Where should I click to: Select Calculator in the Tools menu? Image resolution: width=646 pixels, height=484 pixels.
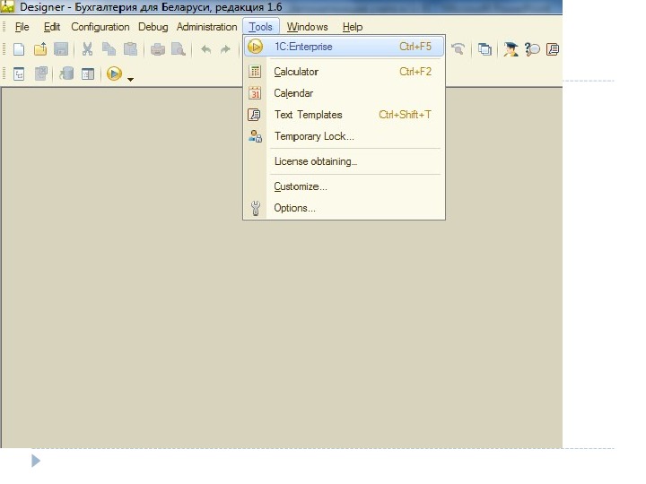[x=344, y=72]
